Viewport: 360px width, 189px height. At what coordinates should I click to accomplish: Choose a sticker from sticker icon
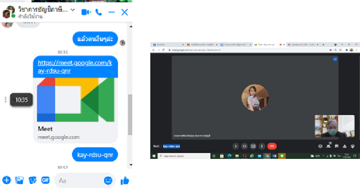pos(32,180)
